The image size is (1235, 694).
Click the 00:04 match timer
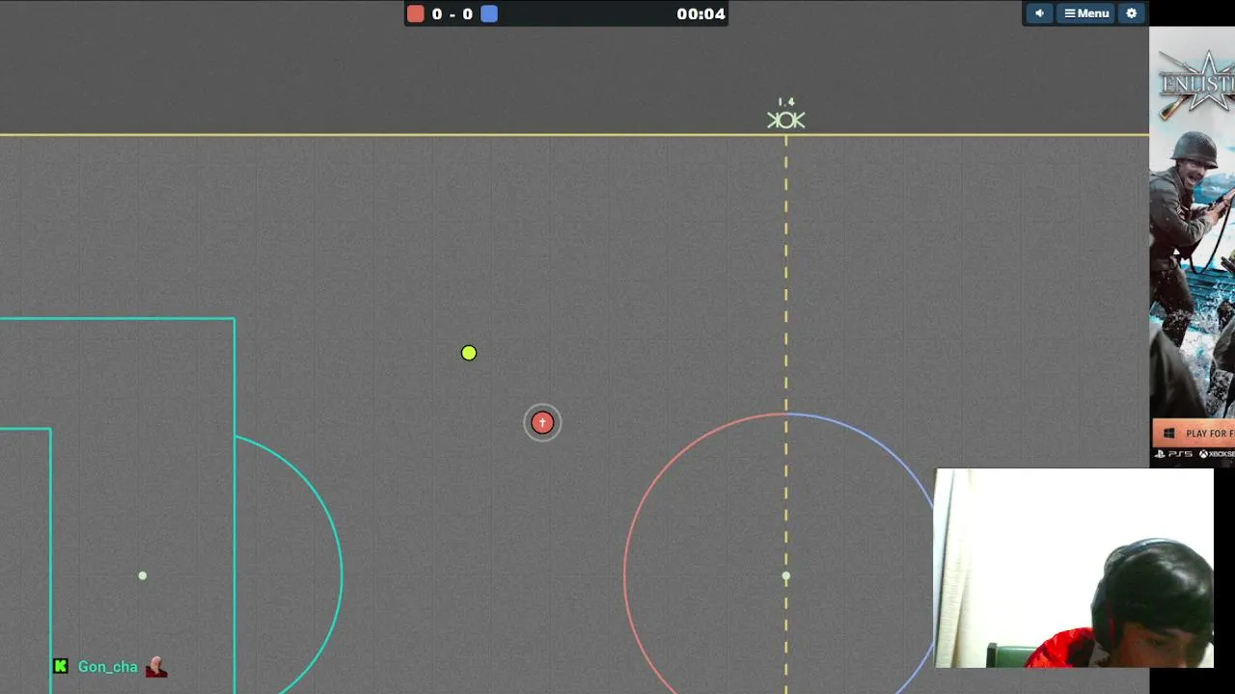pyautogui.click(x=700, y=13)
